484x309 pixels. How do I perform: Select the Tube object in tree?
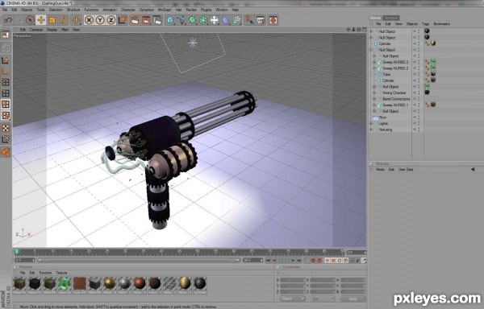(386, 75)
